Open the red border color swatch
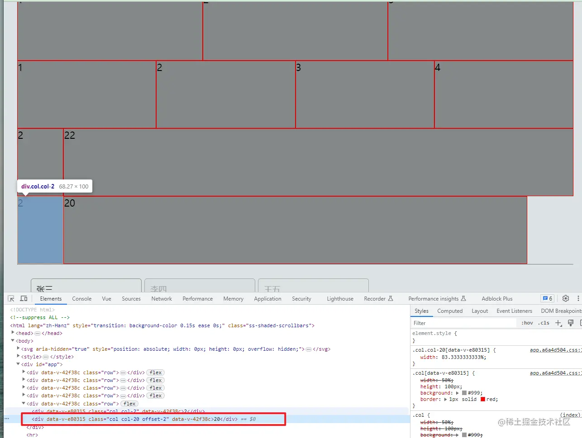The width and height of the screenshot is (582, 438). [x=483, y=399]
